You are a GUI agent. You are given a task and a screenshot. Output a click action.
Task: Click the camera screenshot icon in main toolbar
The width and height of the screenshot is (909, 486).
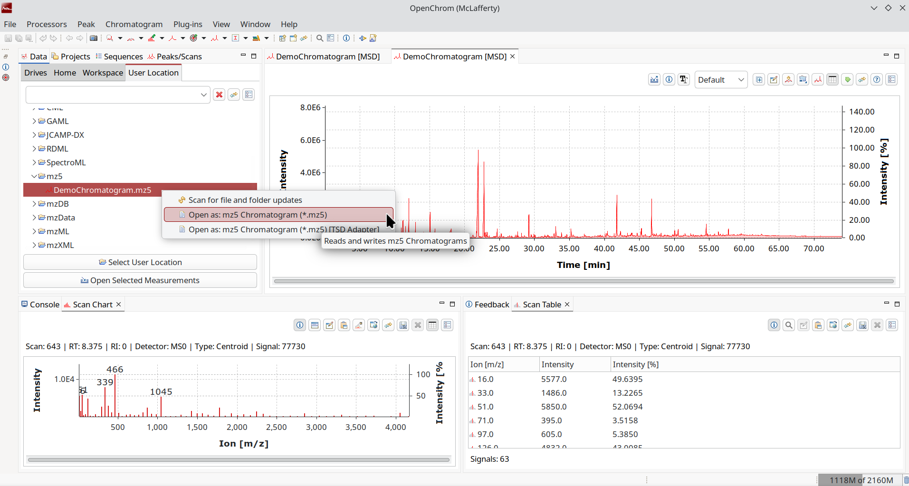(x=94, y=38)
